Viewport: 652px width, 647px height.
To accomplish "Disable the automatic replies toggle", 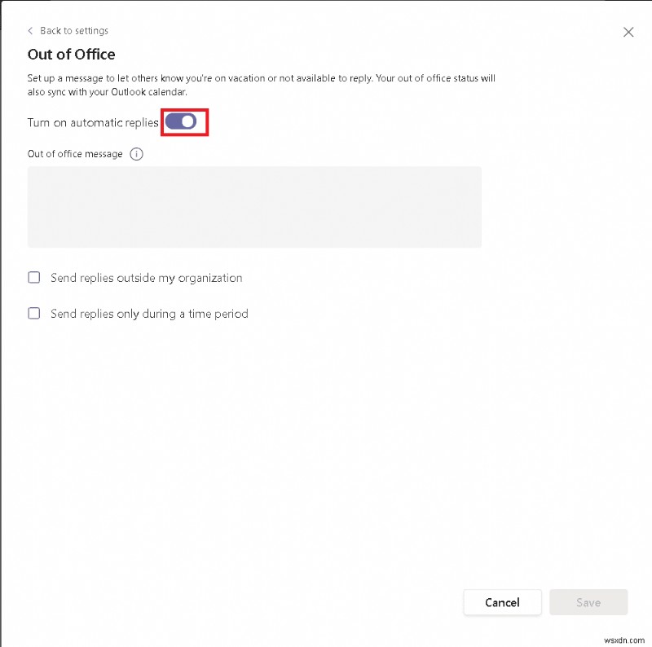I will 181,121.
